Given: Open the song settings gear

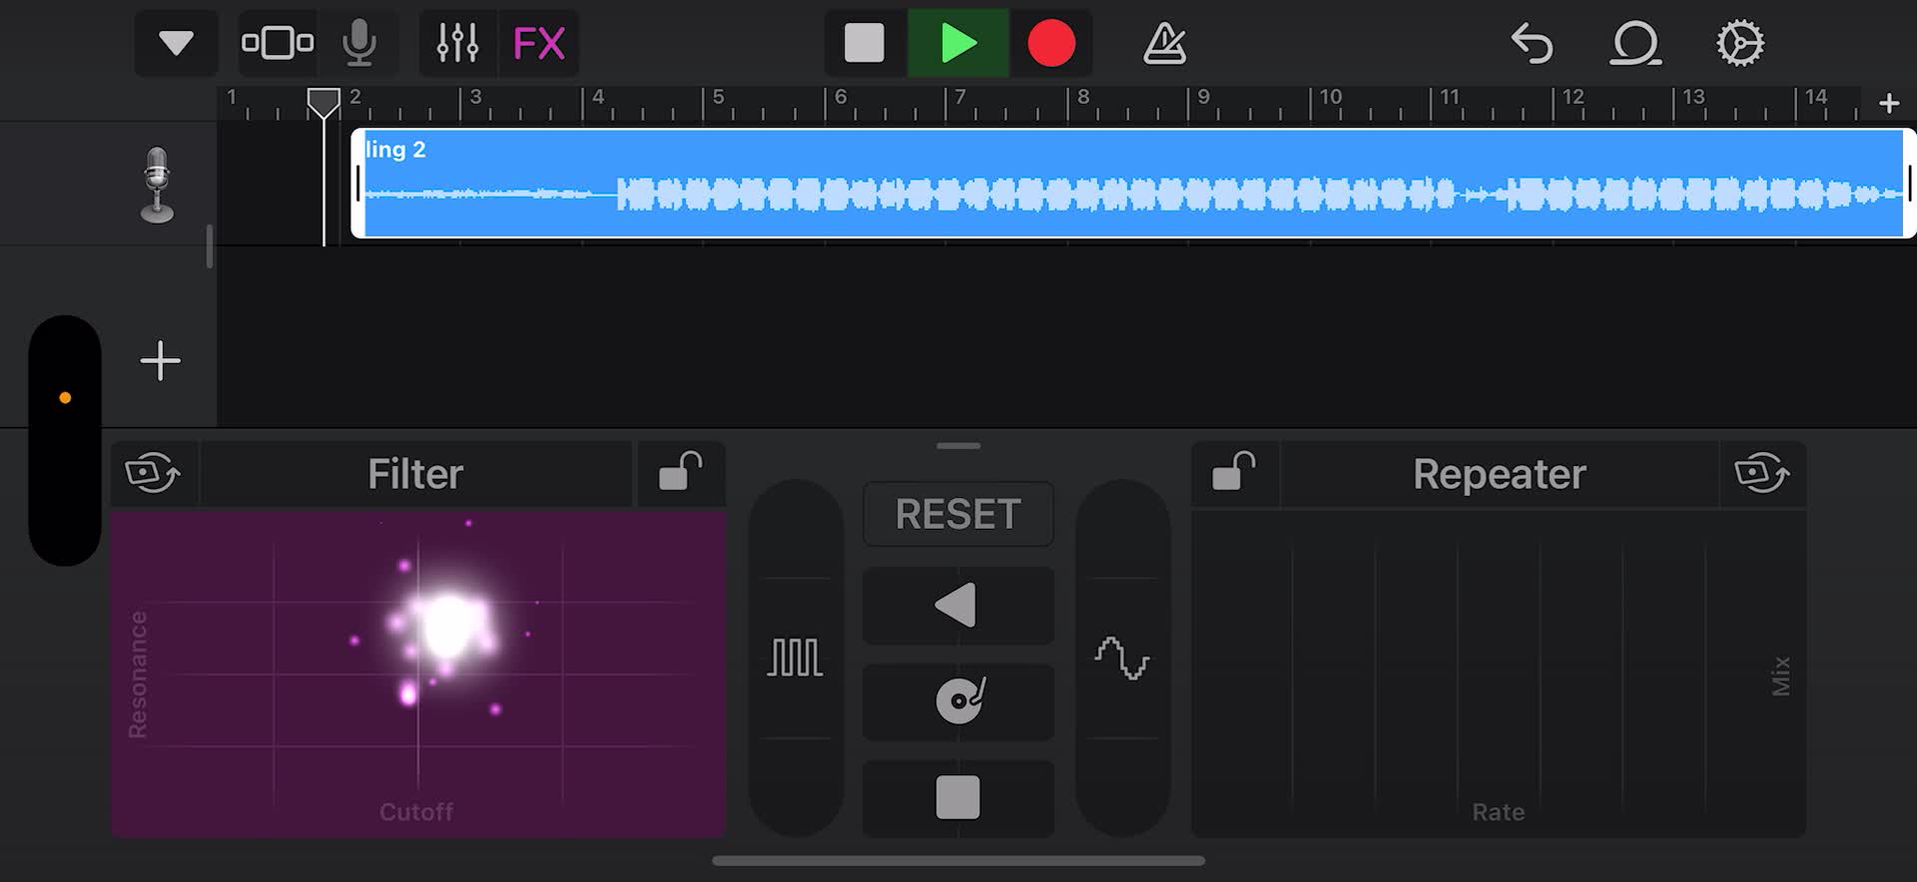Looking at the screenshot, I should 1740,44.
